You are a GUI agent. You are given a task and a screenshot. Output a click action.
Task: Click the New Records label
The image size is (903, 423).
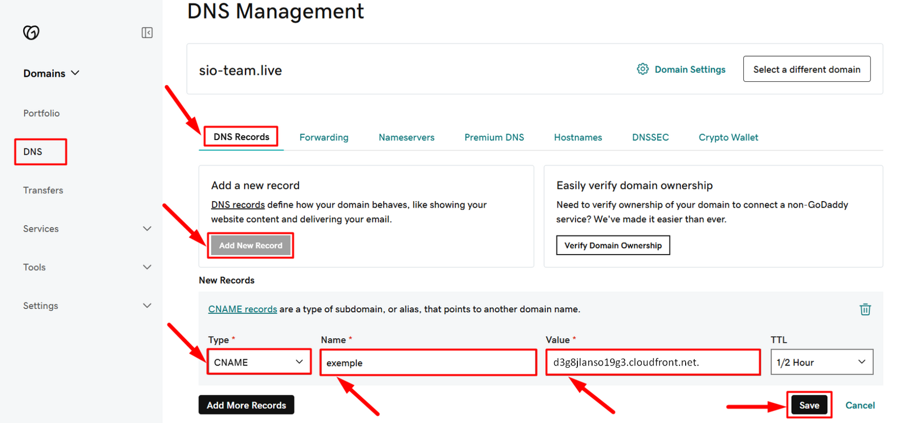coord(226,280)
